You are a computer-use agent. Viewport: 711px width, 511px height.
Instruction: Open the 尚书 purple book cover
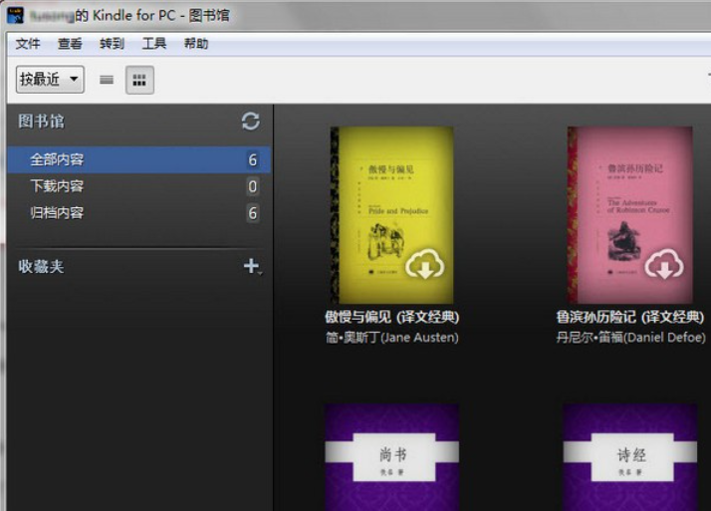click(x=391, y=457)
